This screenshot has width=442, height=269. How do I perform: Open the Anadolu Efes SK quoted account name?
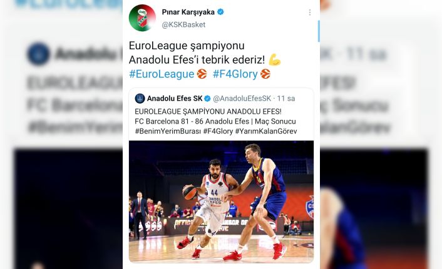(175, 99)
